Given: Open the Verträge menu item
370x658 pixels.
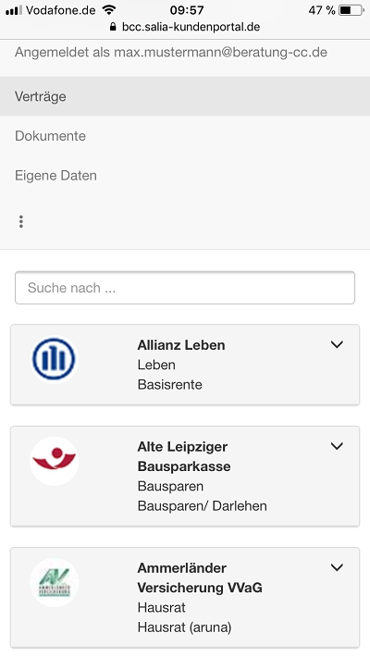Looking at the screenshot, I should coord(185,96).
